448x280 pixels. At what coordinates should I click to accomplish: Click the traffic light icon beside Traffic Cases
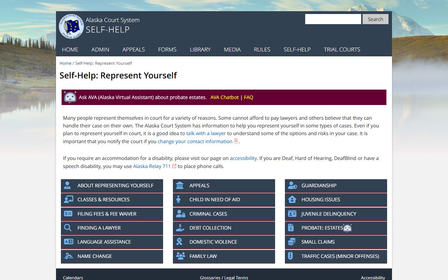click(290, 256)
